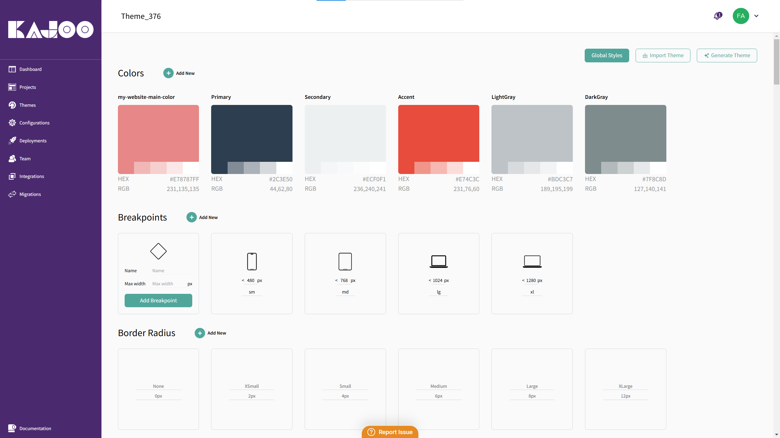Click Generate Theme button
The height and width of the screenshot is (438, 780).
point(727,56)
